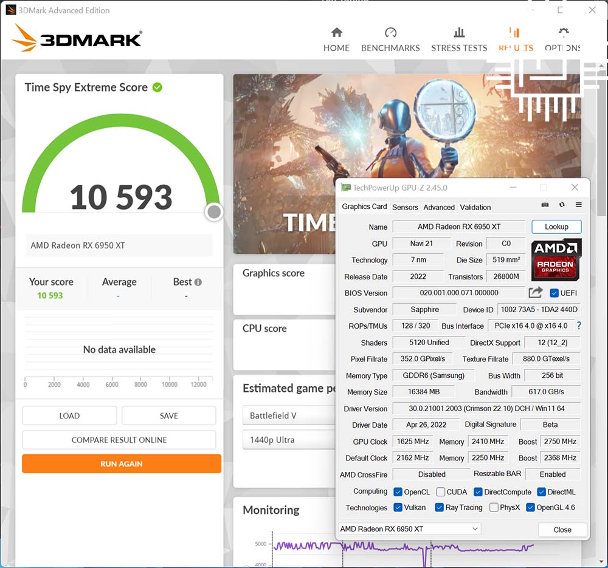Toggle the Vulkan checkbox
The width and height of the screenshot is (608, 568).
pos(398,508)
